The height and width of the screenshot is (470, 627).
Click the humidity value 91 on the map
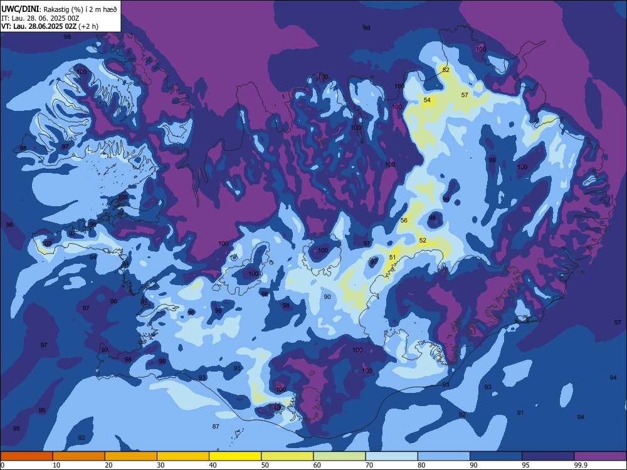pyautogui.click(x=520, y=413)
